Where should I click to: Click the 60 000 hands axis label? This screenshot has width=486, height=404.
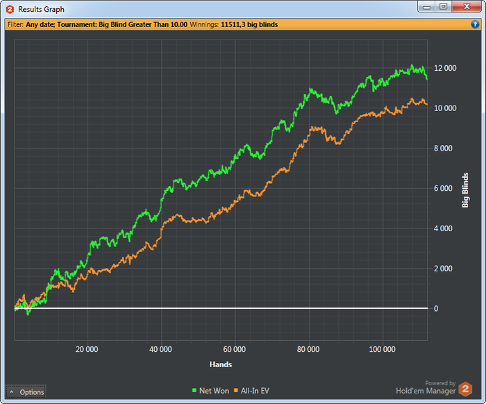(x=235, y=349)
